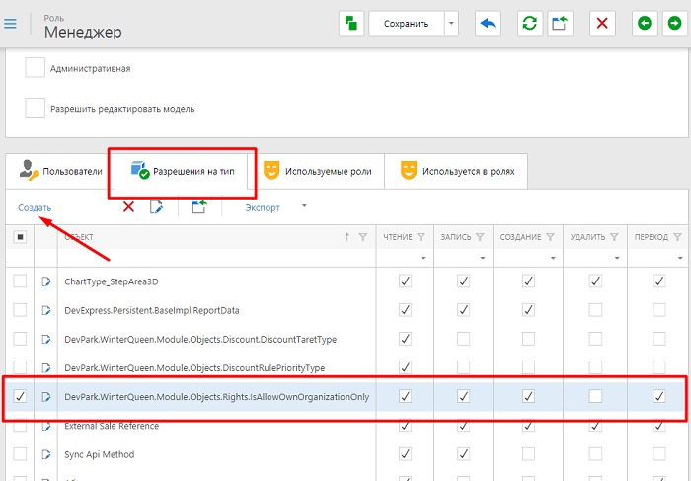Screen dimensions: 691x481
Task: Open Удалить filter row dropdown
Action: pos(617,258)
